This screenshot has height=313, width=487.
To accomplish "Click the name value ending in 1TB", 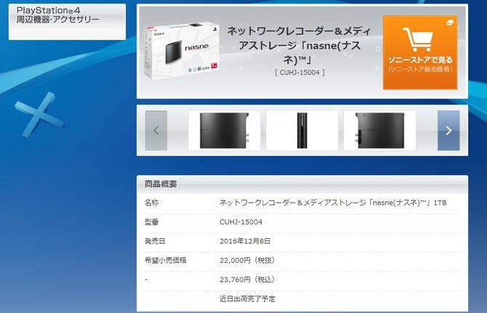I will tap(333, 203).
